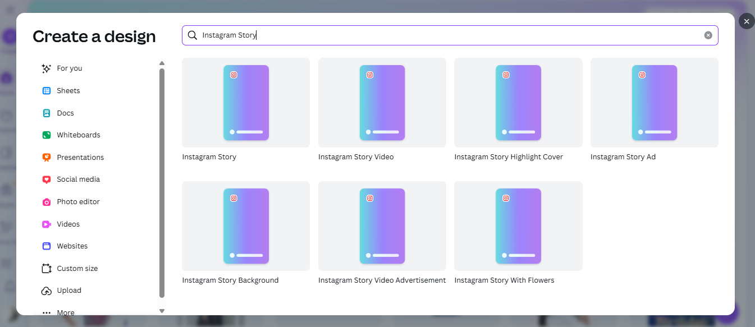
Task: Choose the Instagram Story With Flowers template
Action: click(x=518, y=226)
